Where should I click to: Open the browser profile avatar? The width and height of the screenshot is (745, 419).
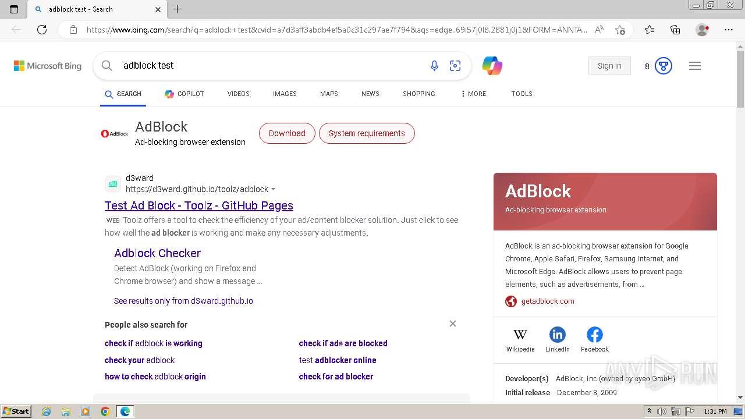tap(703, 30)
